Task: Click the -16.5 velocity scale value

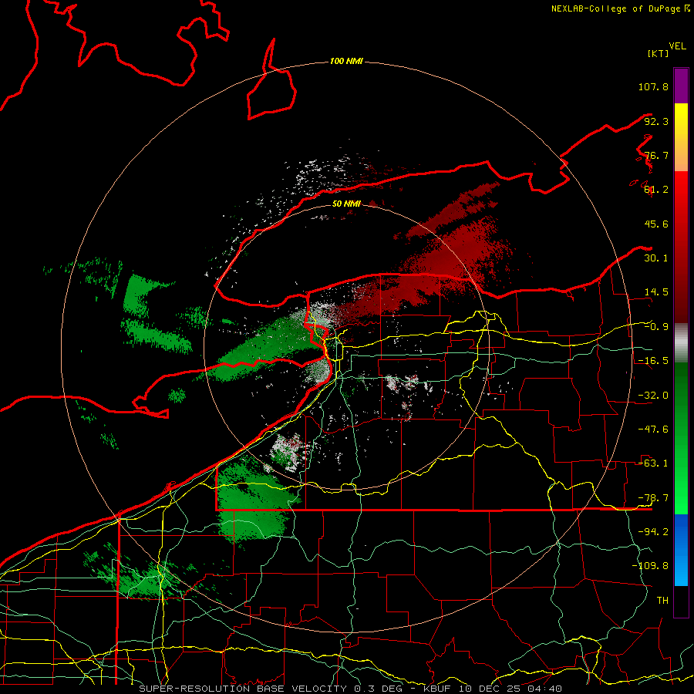Action: 653,361
